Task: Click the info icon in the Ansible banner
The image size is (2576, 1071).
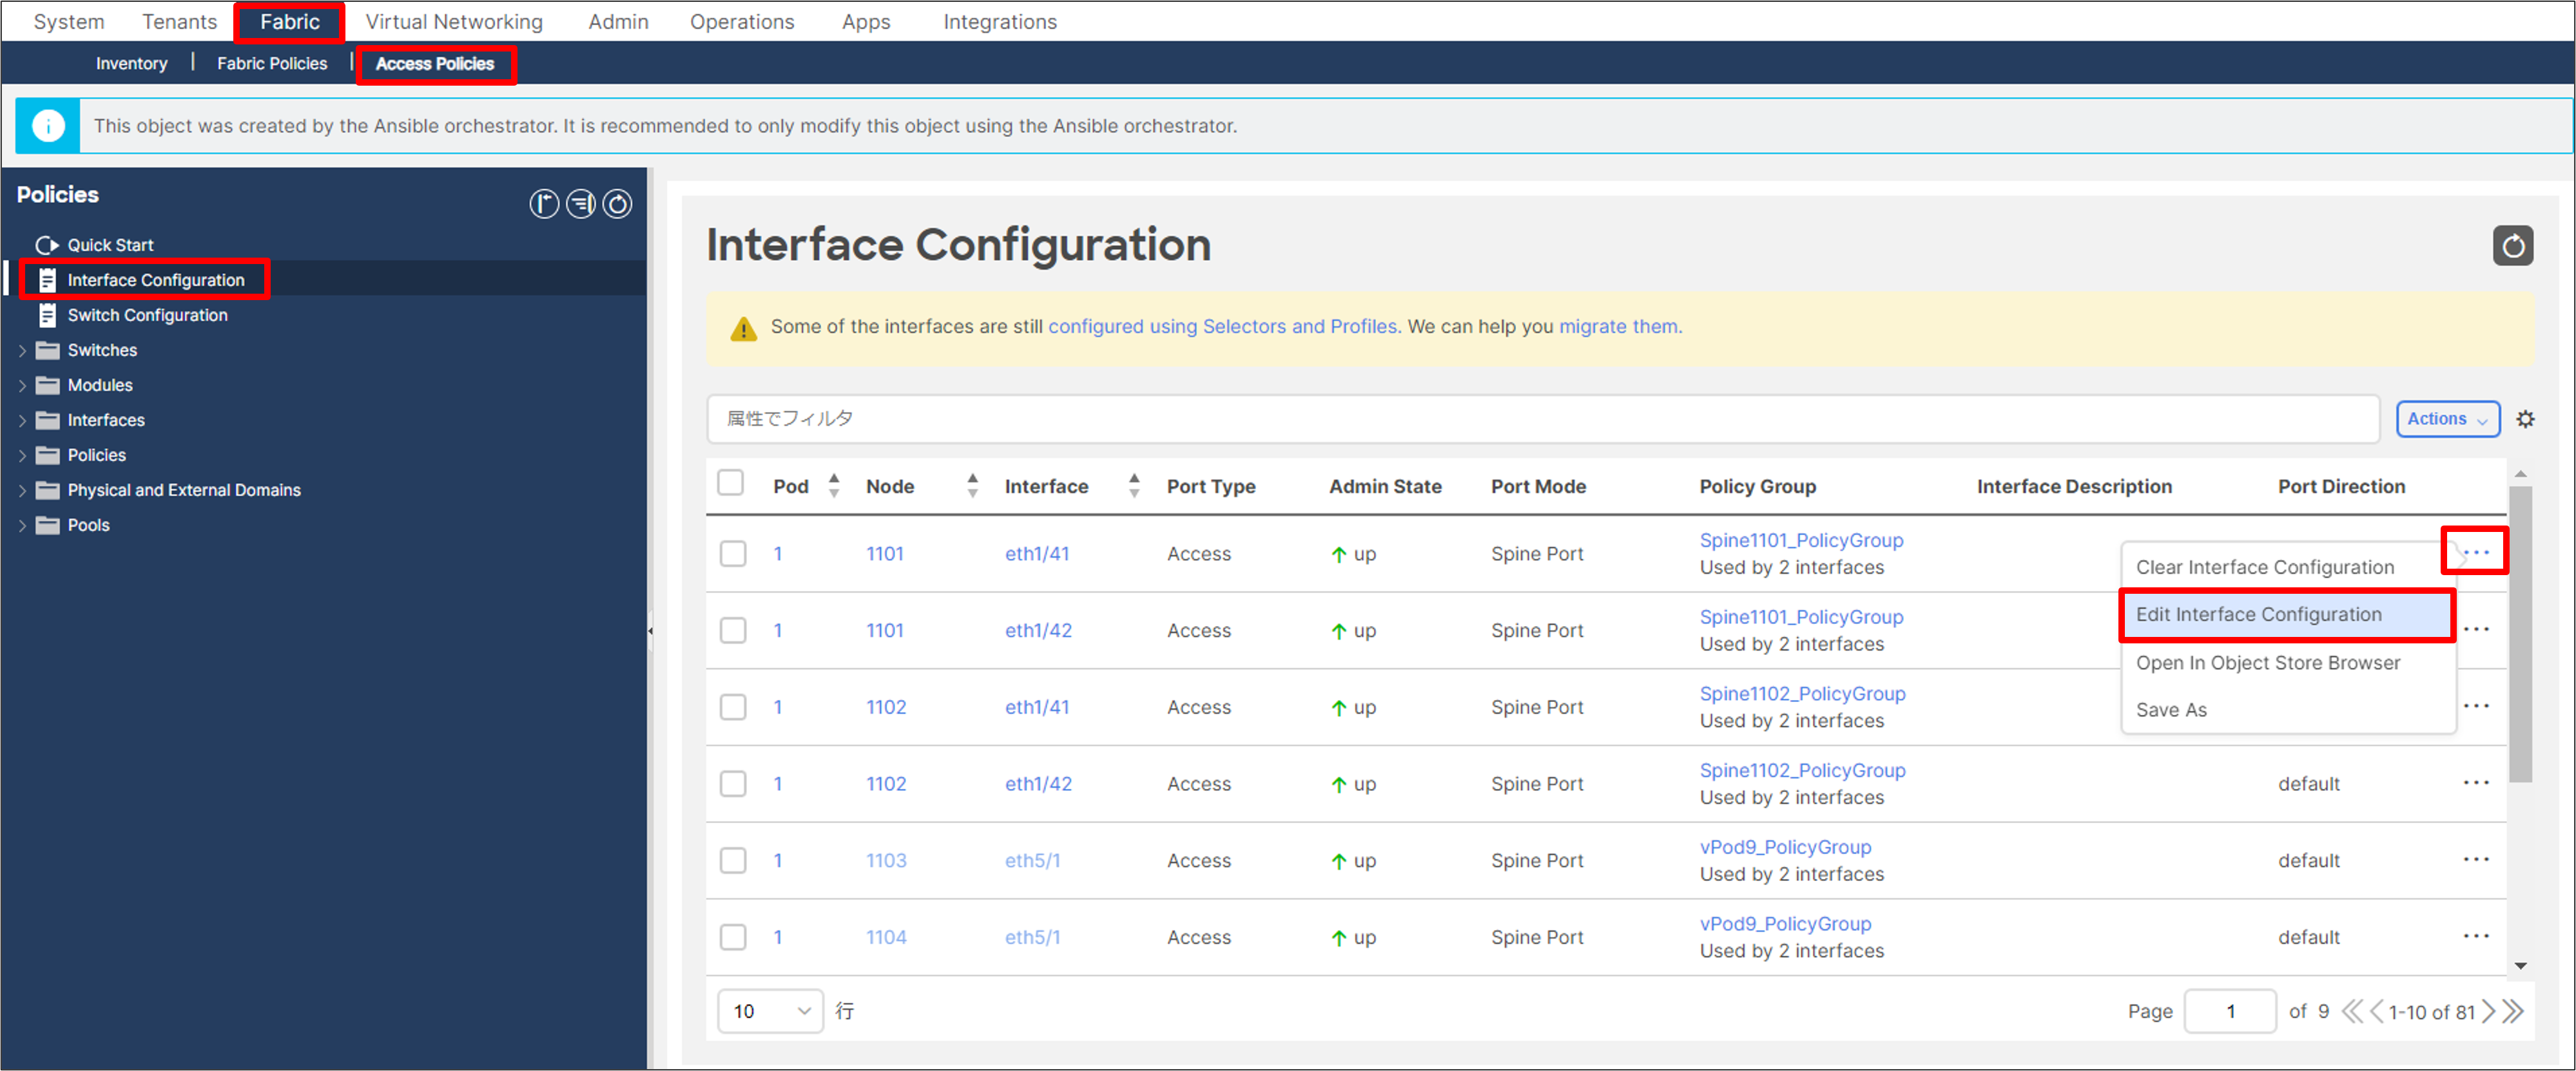Action: 47,125
